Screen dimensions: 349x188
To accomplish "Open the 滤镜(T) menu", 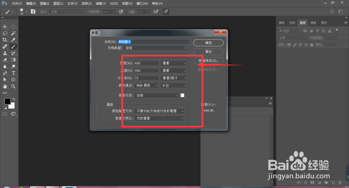I will tap(100, 3).
